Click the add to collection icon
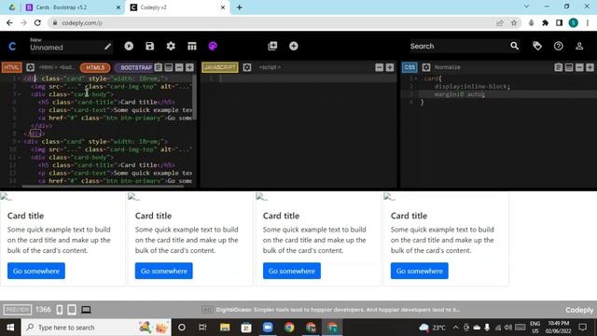 [272, 46]
